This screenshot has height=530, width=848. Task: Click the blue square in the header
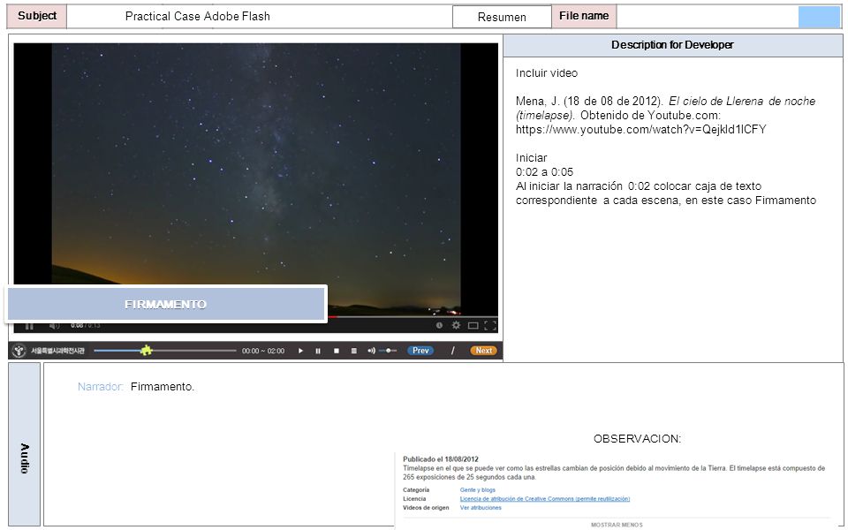[819, 17]
